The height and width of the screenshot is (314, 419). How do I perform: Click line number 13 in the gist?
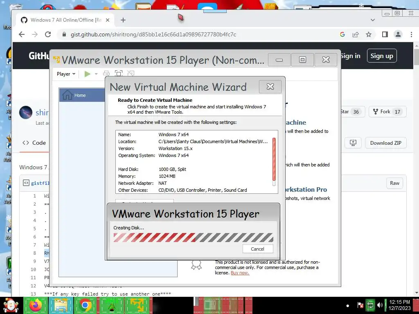(x=34, y=294)
